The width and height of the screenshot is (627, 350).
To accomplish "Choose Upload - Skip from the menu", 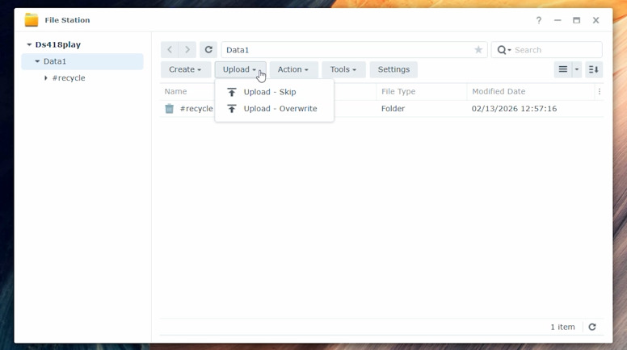I will point(275,92).
